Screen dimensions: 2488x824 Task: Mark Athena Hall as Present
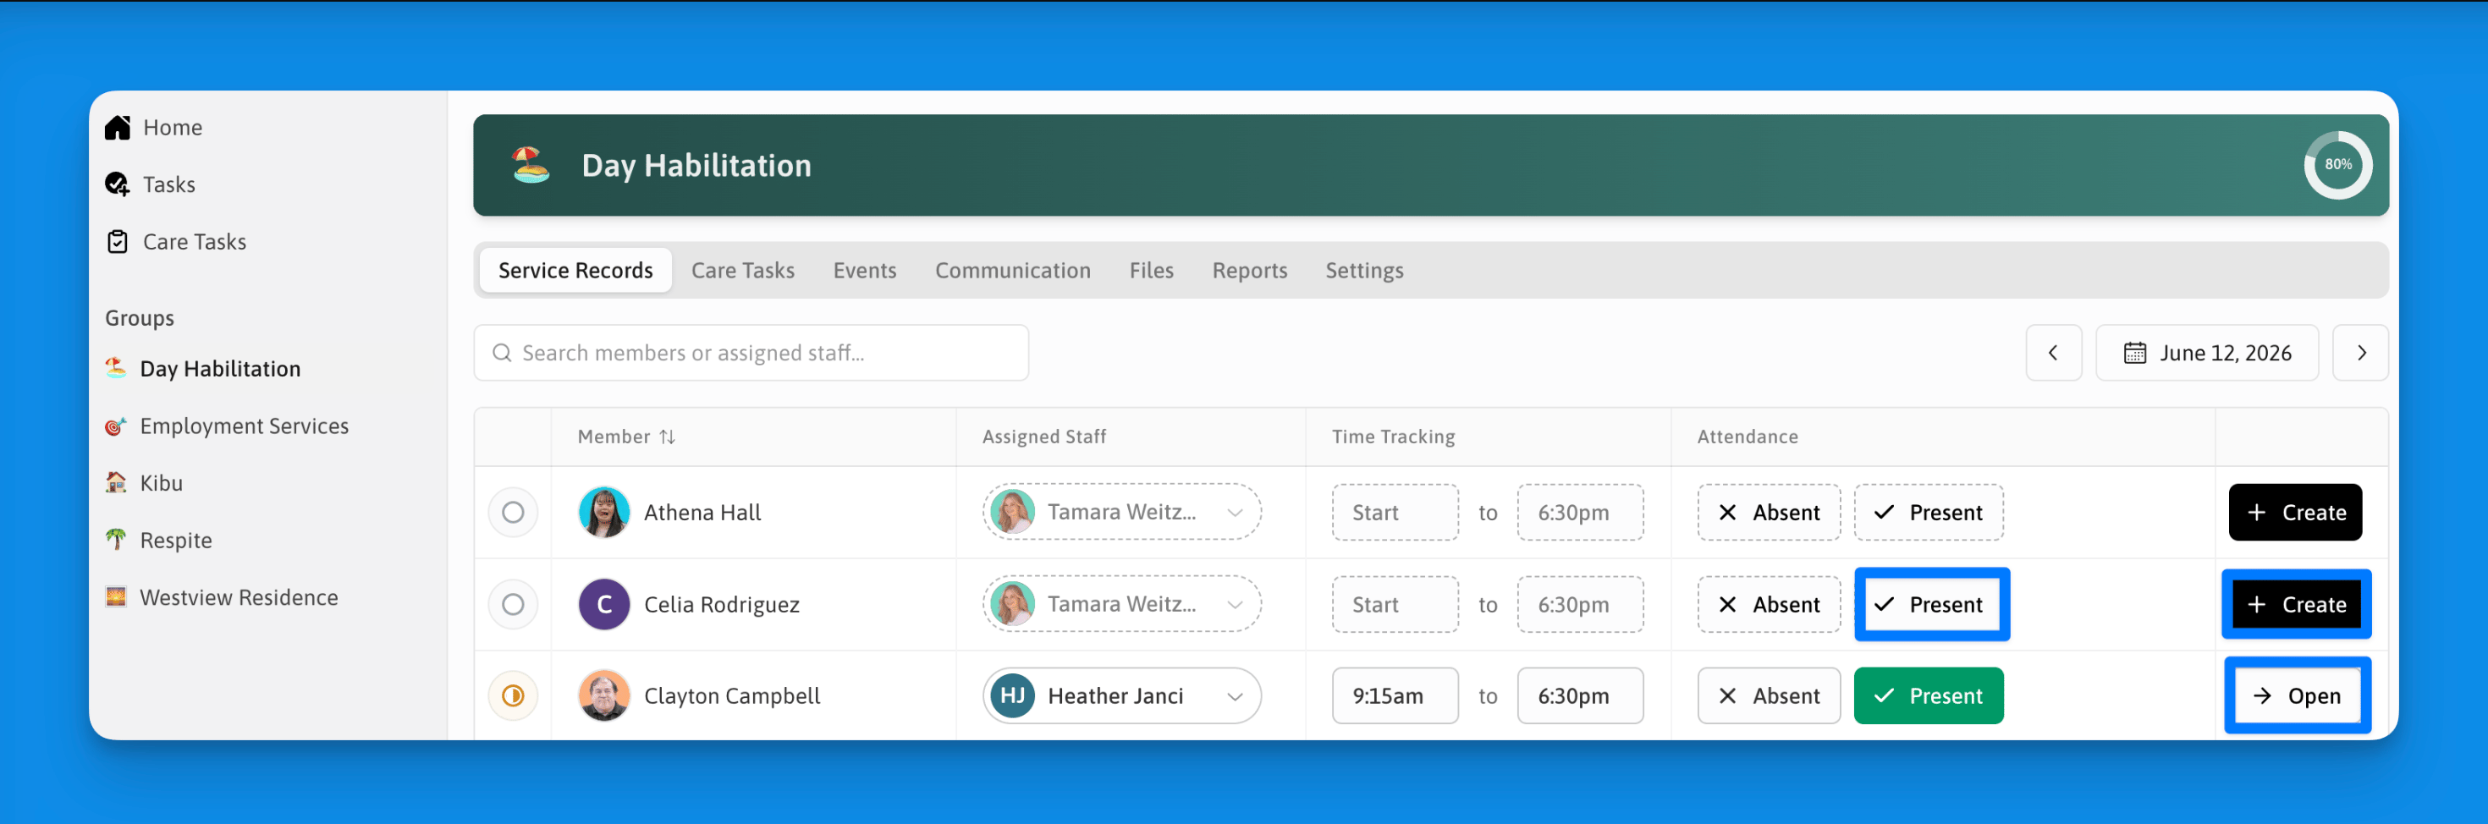(1929, 512)
